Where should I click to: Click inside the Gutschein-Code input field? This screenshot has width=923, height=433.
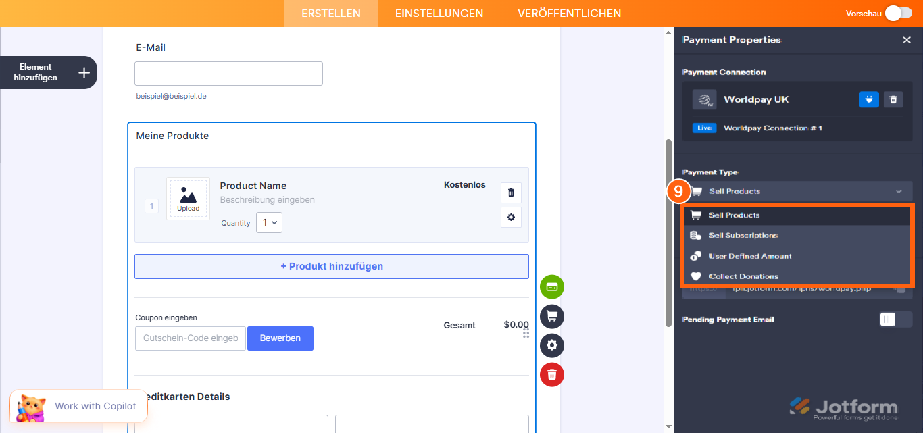tap(190, 338)
